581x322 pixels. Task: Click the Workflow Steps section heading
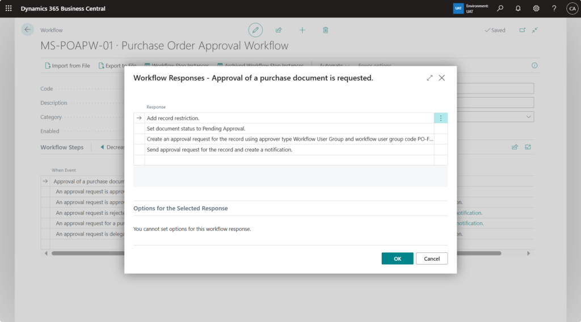click(x=62, y=147)
